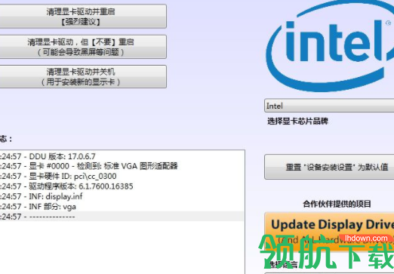Select the dashed separator log line
394x274 pixels.
122,217
